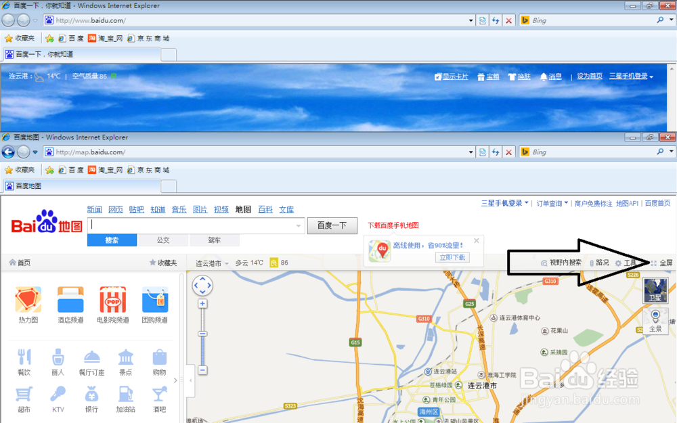
Task: Click 全屏 fullscreen map button
Action: pyautogui.click(x=662, y=263)
